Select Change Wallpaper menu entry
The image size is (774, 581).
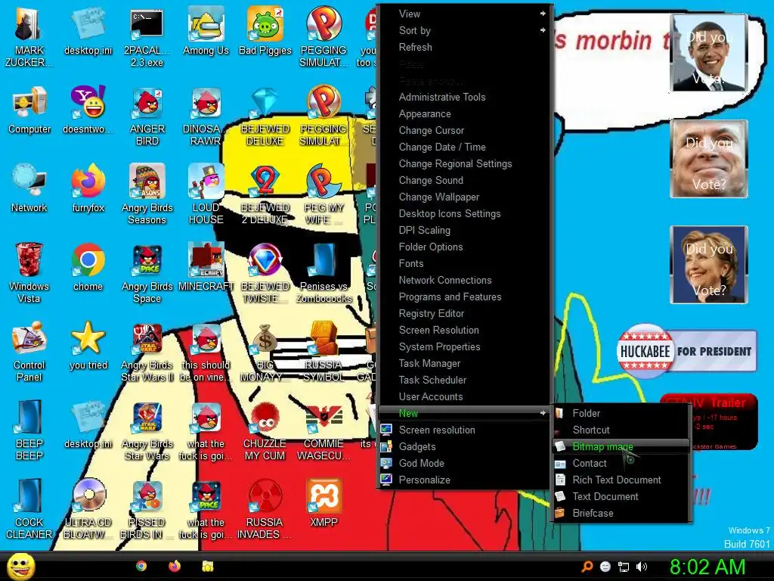[463, 197]
